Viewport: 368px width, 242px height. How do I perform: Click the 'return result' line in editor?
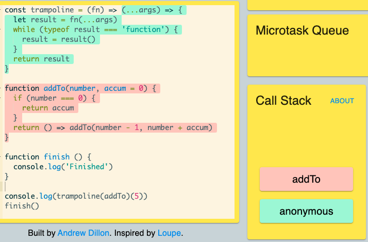coord(41,59)
